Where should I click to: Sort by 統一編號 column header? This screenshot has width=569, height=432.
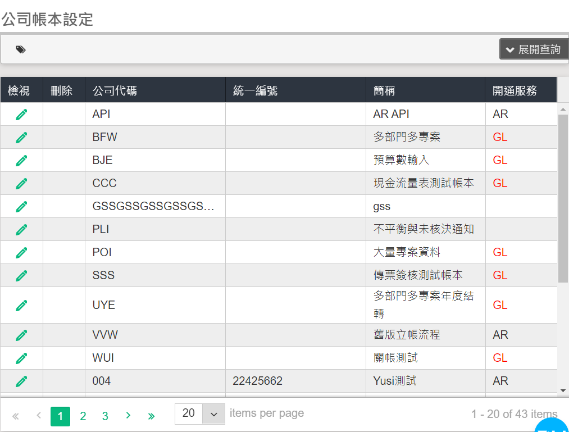click(255, 90)
